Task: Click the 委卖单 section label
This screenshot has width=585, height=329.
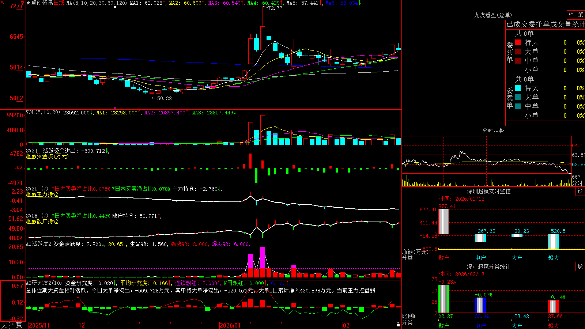Action: [510, 98]
